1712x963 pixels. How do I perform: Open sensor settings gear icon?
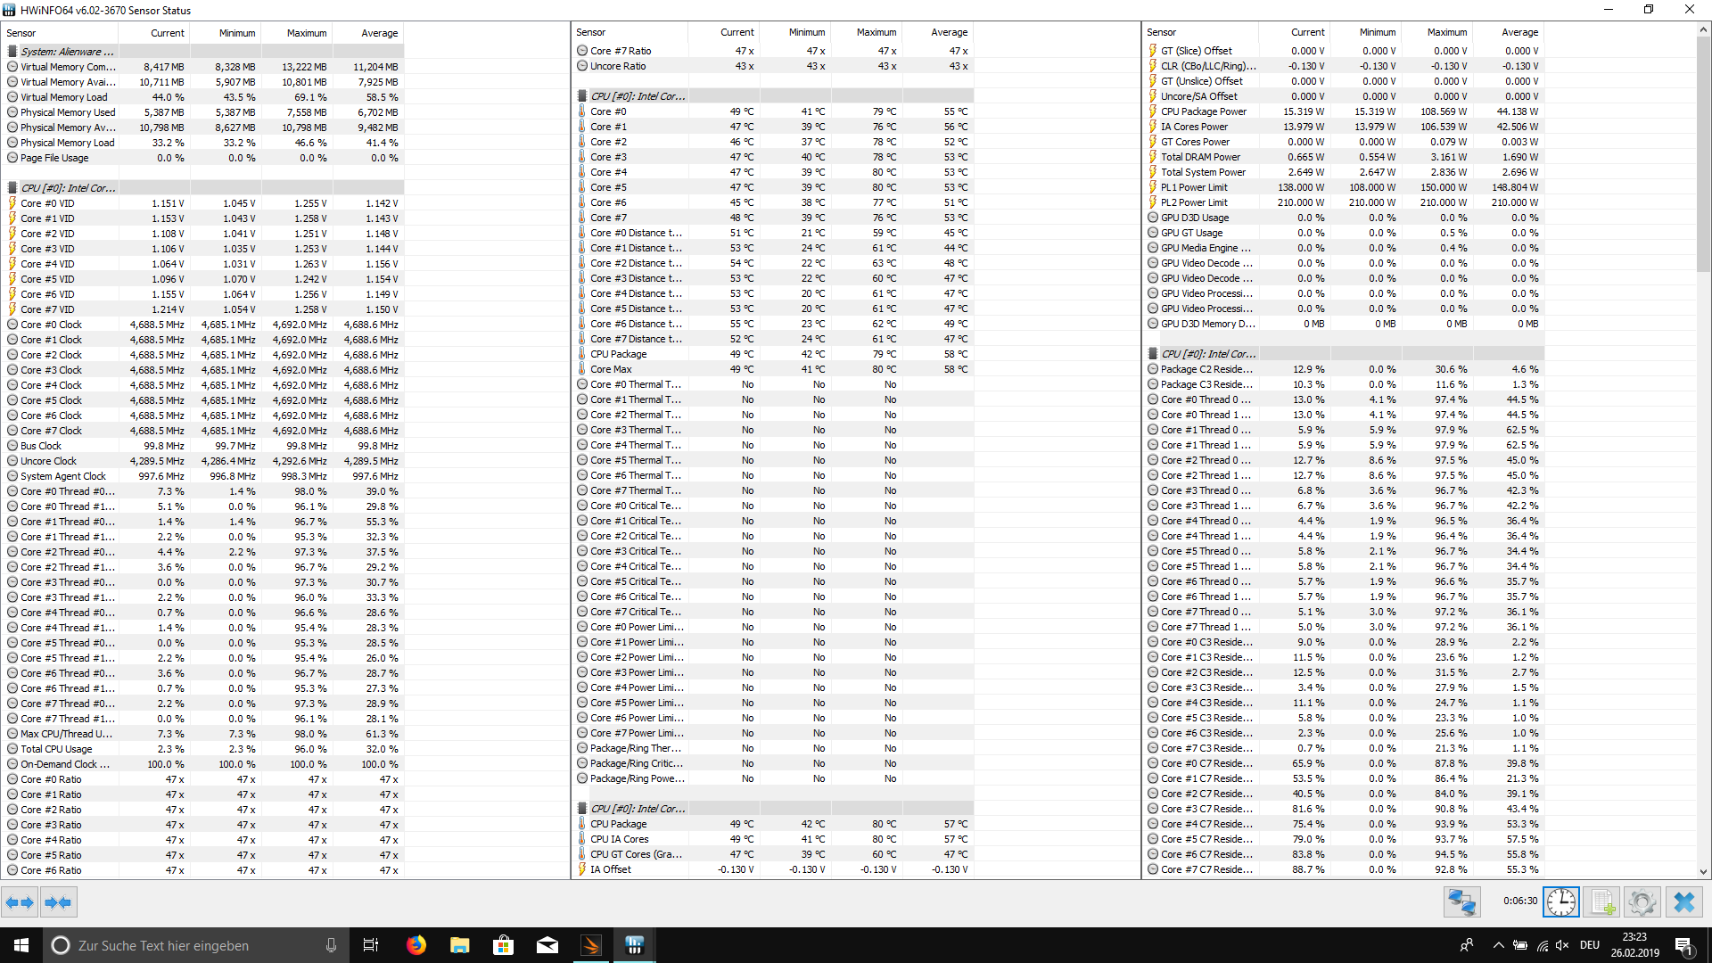point(1642,902)
